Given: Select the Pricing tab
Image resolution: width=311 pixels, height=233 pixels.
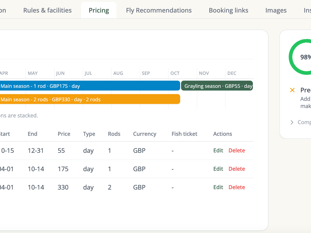Looking at the screenshot, I should (x=99, y=10).
